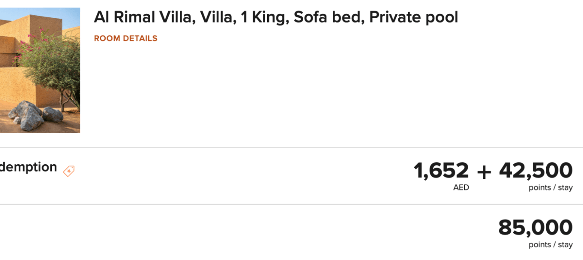
Task: Select the 1,652 AED cash amount
Action: click(441, 171)
